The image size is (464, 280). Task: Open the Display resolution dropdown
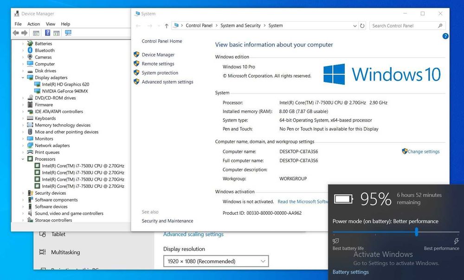point(216,261)
